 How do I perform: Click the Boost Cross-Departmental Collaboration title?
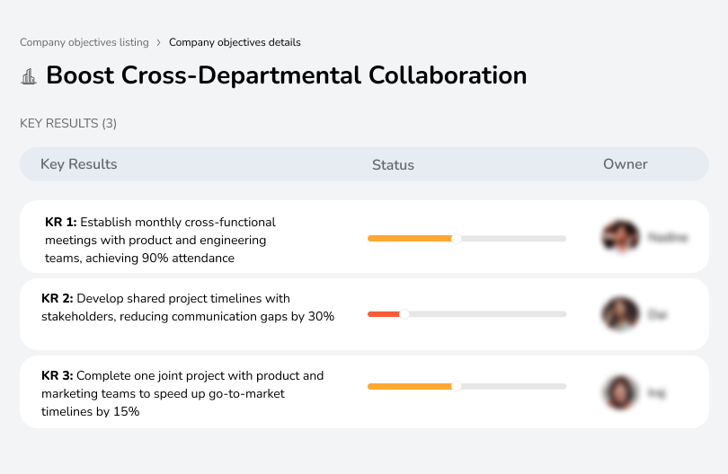[x=287, y=75]
